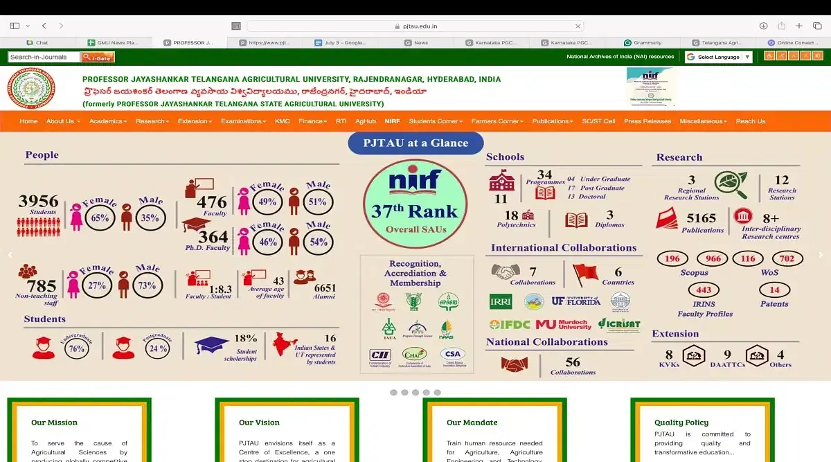
Task: Select the Murdoch University logo
Action: pyautogui.click(x=564, y=323)
